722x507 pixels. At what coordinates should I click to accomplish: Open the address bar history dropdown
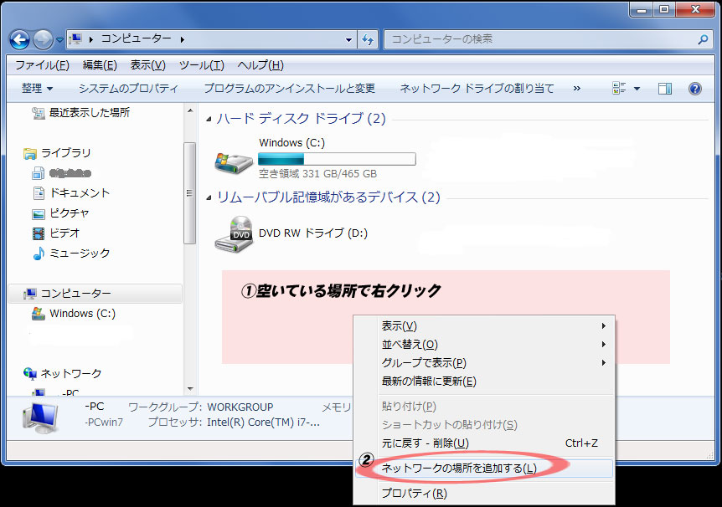click(x=348, y=38)
